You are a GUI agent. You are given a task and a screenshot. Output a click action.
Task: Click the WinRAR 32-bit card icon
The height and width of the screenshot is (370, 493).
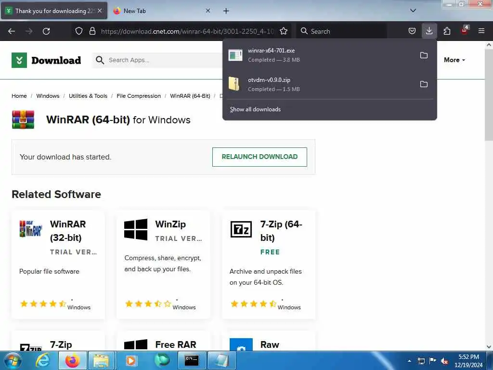[30, 229]
